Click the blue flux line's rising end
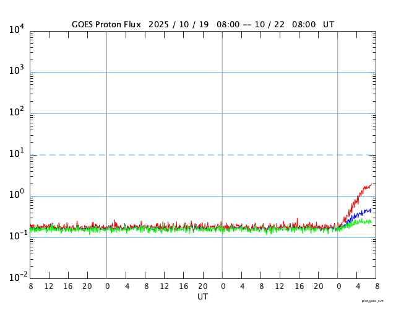Viewport: 396px width, 310px height. 370,210
